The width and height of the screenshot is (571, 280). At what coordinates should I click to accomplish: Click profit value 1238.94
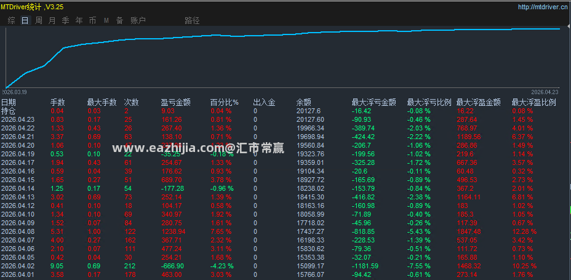tap(173, 231)
